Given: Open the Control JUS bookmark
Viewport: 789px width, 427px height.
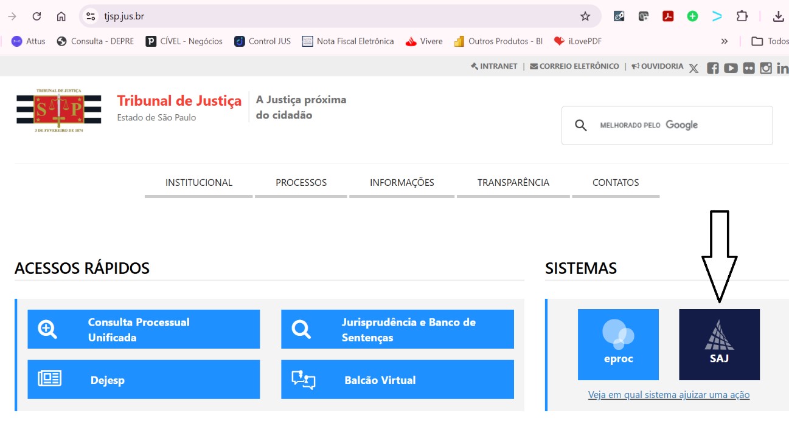Looking at the screenshot, I should click(263, 41).
